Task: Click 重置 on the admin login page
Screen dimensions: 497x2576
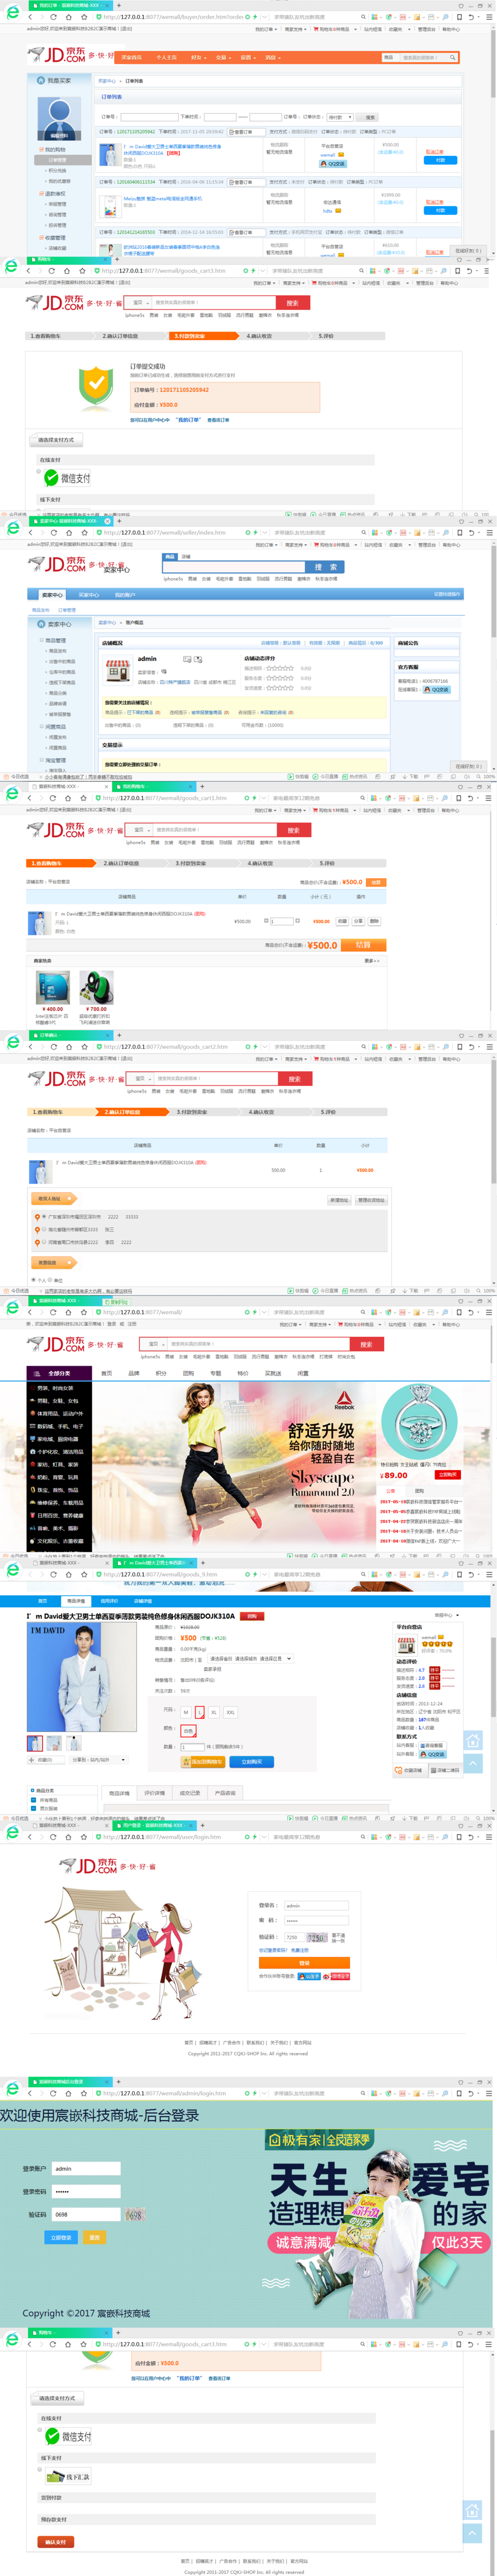Action: click(x=95, y=2237)
